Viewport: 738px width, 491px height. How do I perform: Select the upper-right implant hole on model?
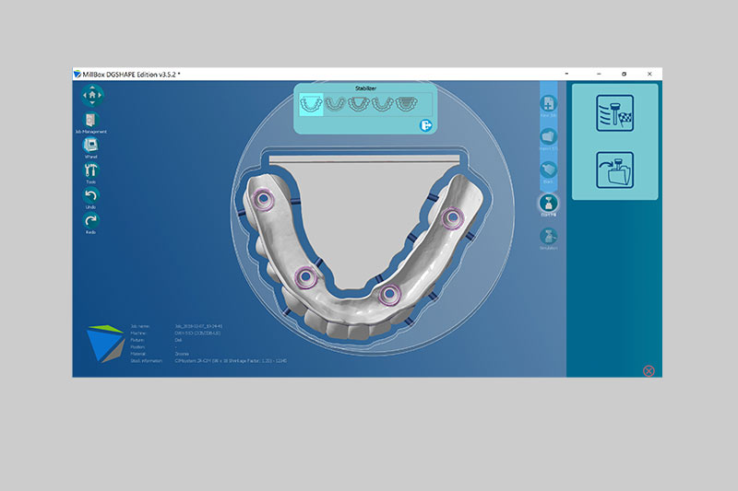453,218
